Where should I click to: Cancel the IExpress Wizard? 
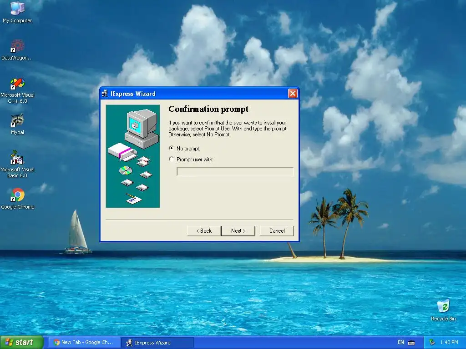click(277, 230)
